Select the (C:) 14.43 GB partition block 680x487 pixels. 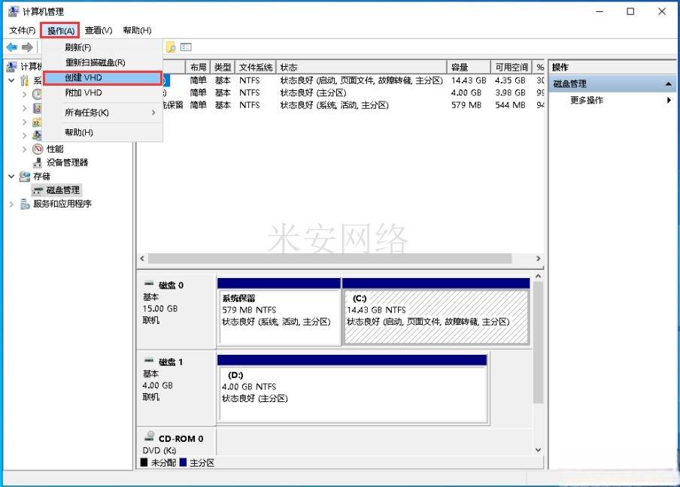point(436,312)
